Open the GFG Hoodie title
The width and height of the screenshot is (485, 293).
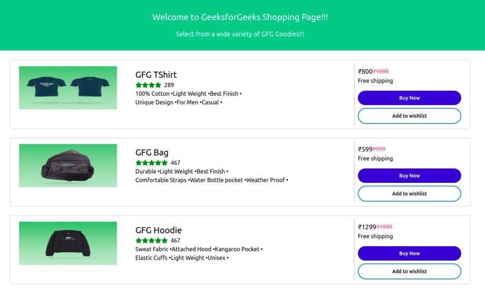click(x=159, y=230)
